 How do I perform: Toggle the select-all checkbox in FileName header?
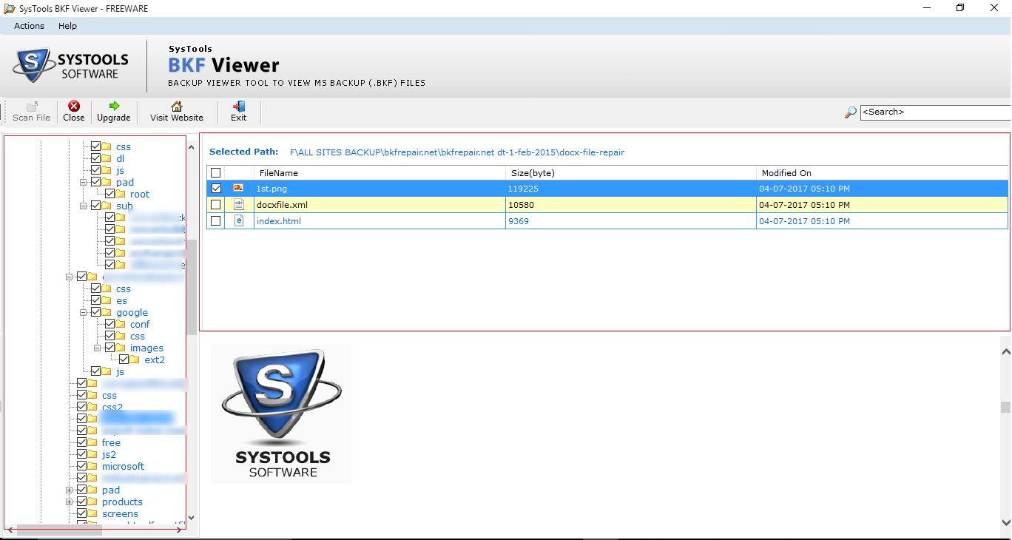tap(215, 172)
